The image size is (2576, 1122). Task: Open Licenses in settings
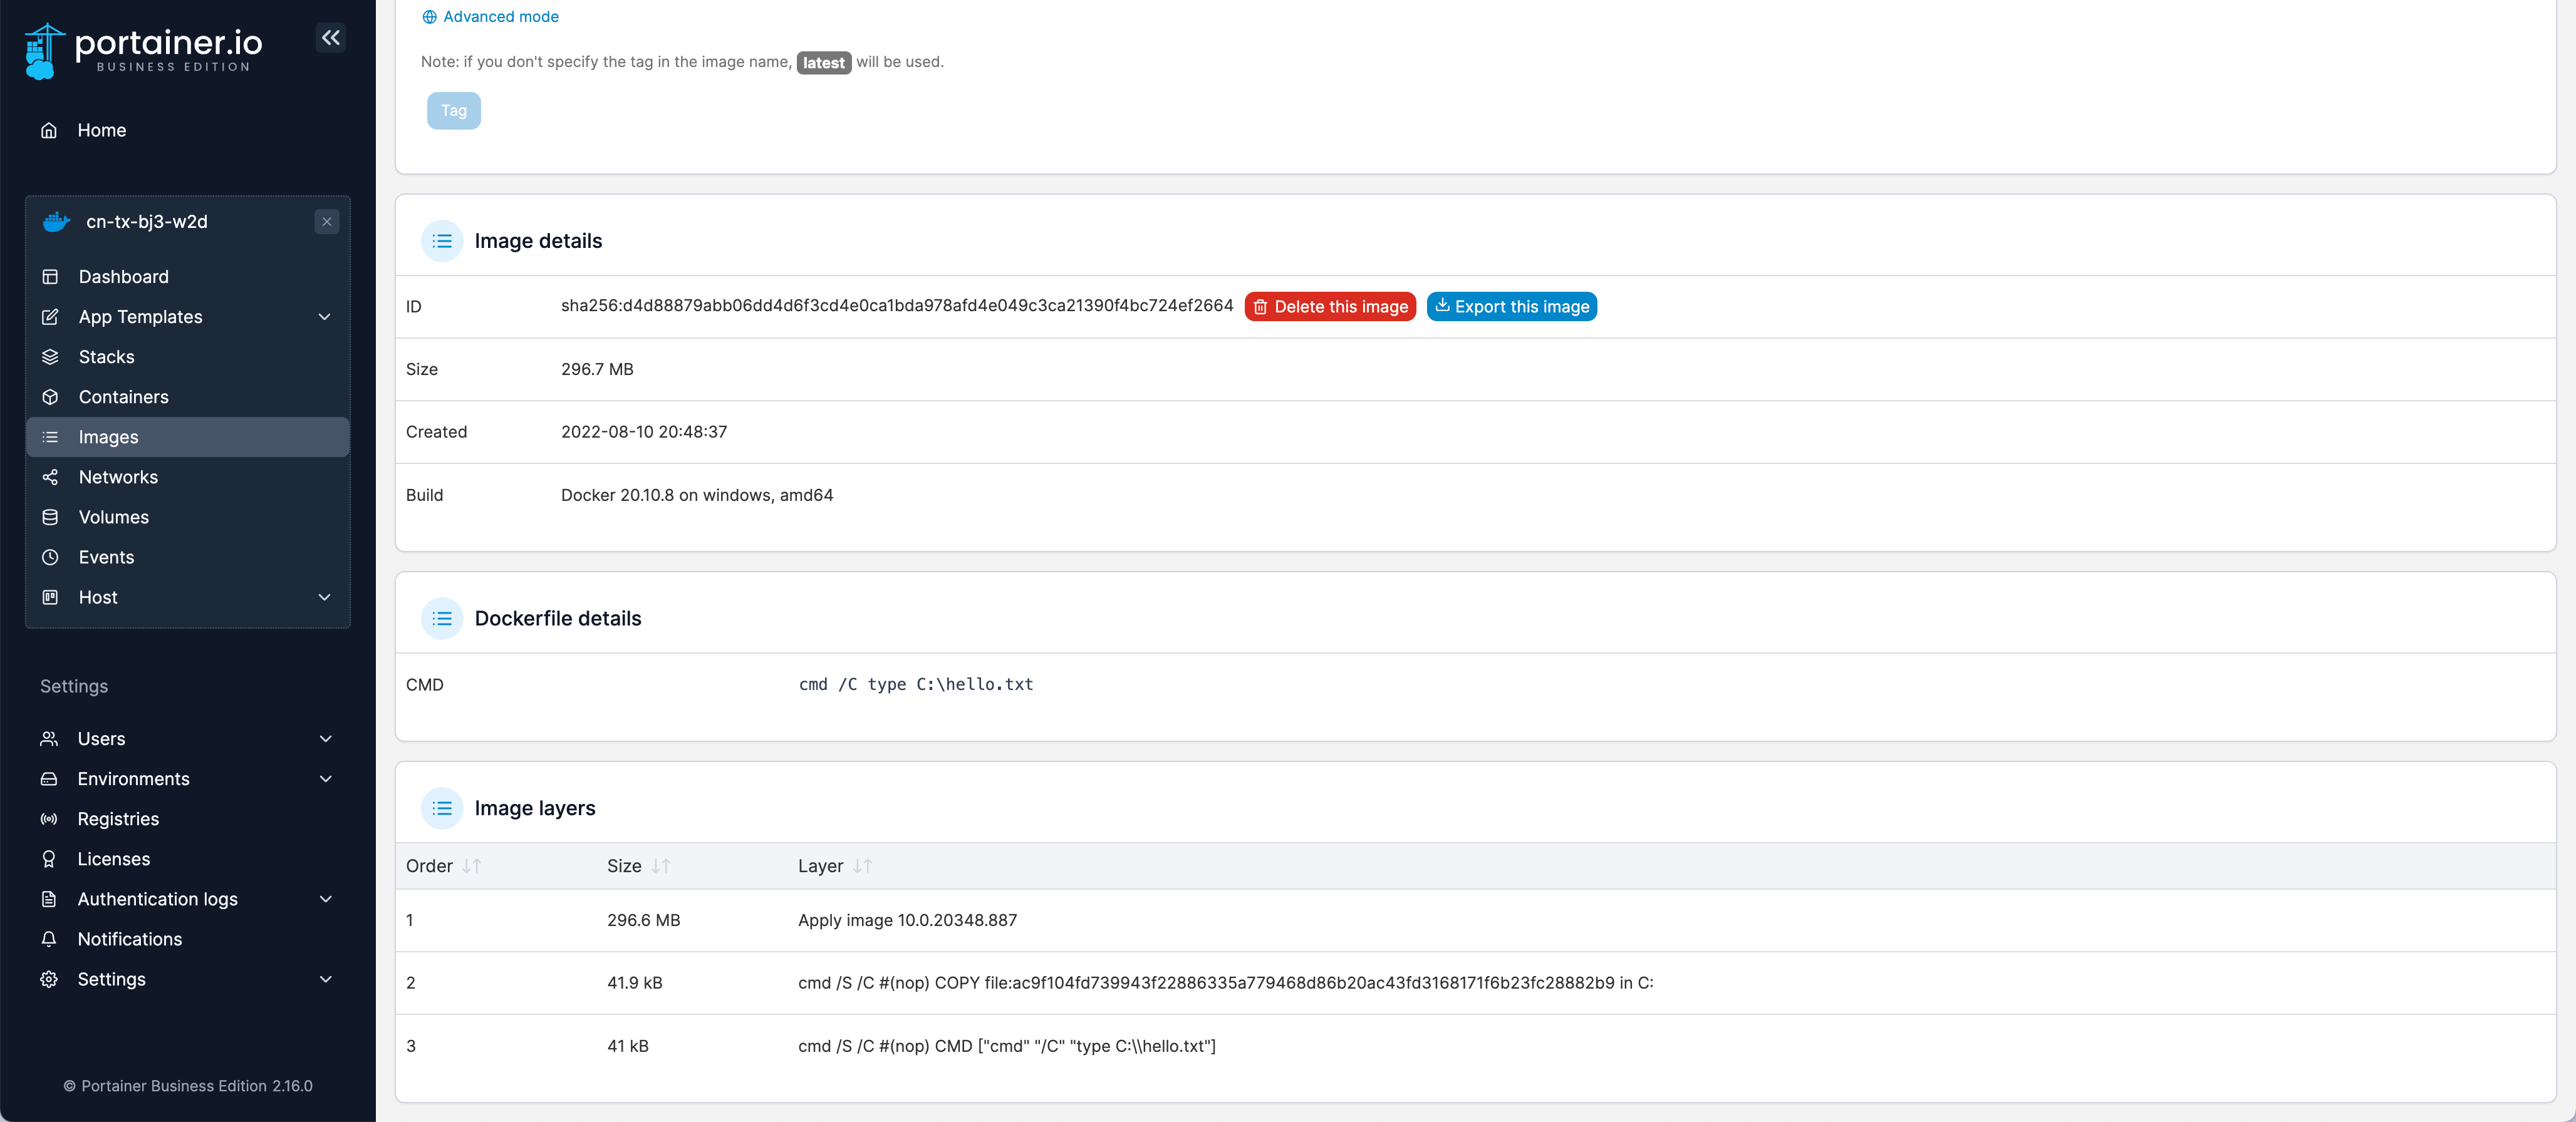[187, 858]
